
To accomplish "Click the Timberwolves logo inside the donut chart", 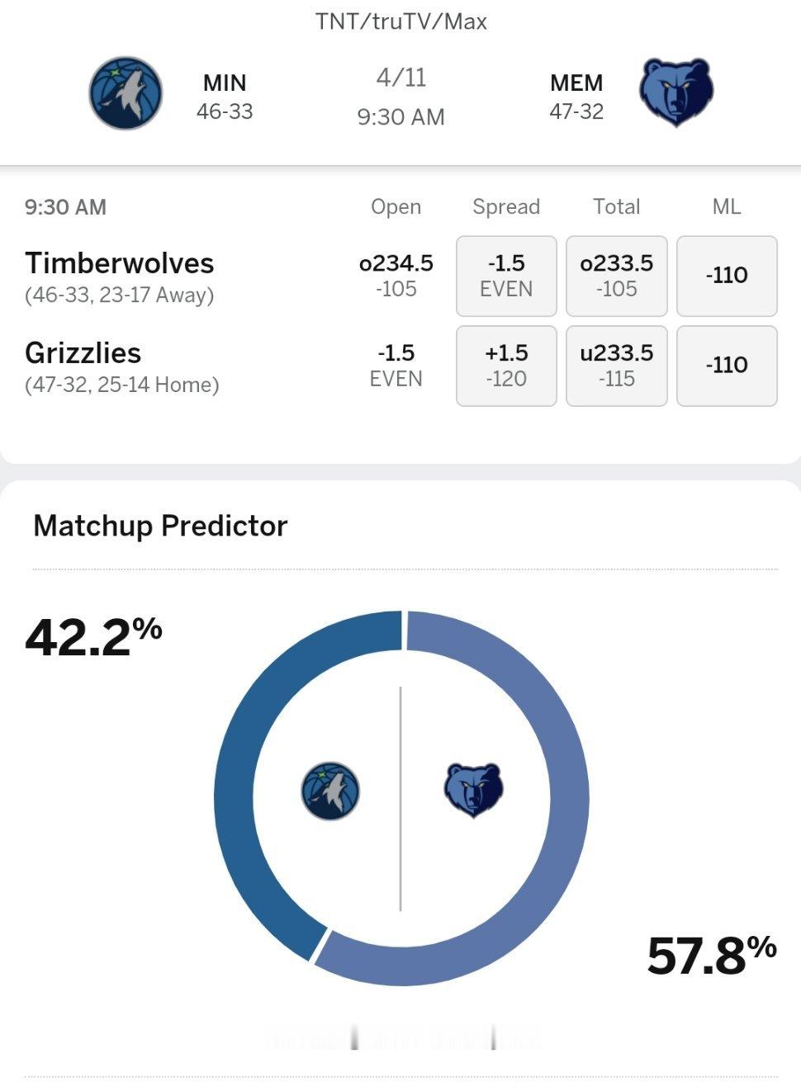I will tap(330, 791).
